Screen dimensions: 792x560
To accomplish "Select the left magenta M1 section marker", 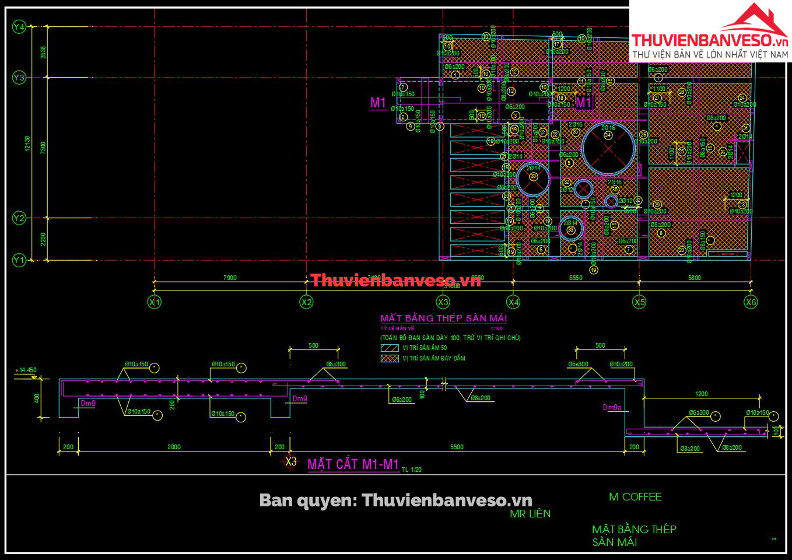I will (x=379, y=103).
